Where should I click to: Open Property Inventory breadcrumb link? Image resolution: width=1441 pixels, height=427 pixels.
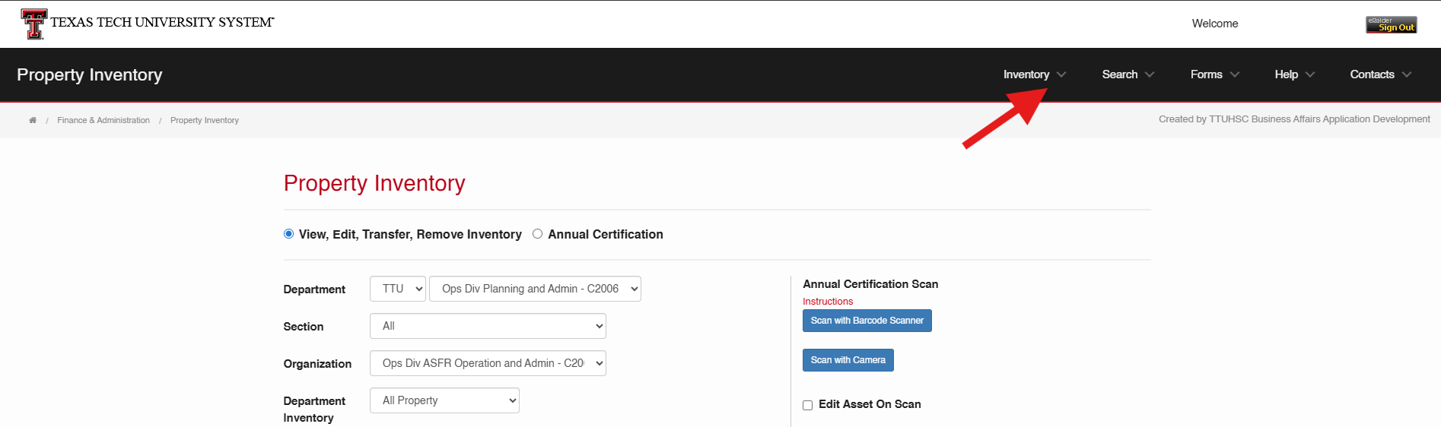coord(205,120)
